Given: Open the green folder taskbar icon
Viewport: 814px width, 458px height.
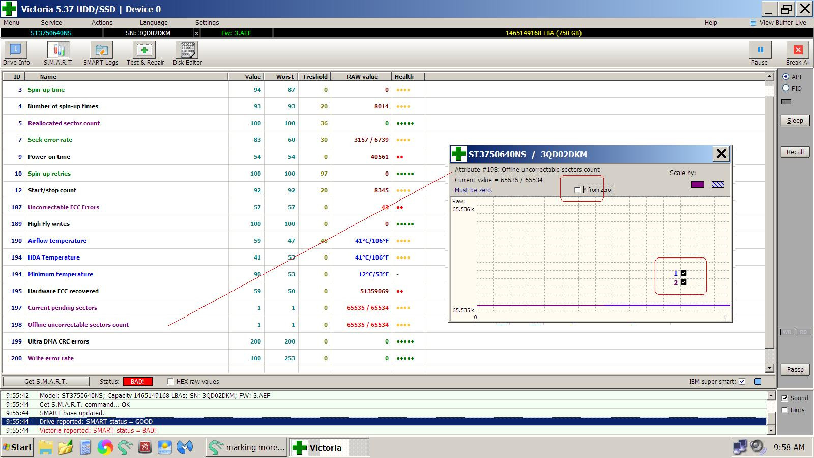Looking at the screenshot, I should [x=66, y=447].
